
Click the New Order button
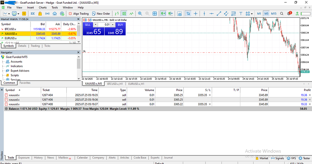[x=101, y=13]
